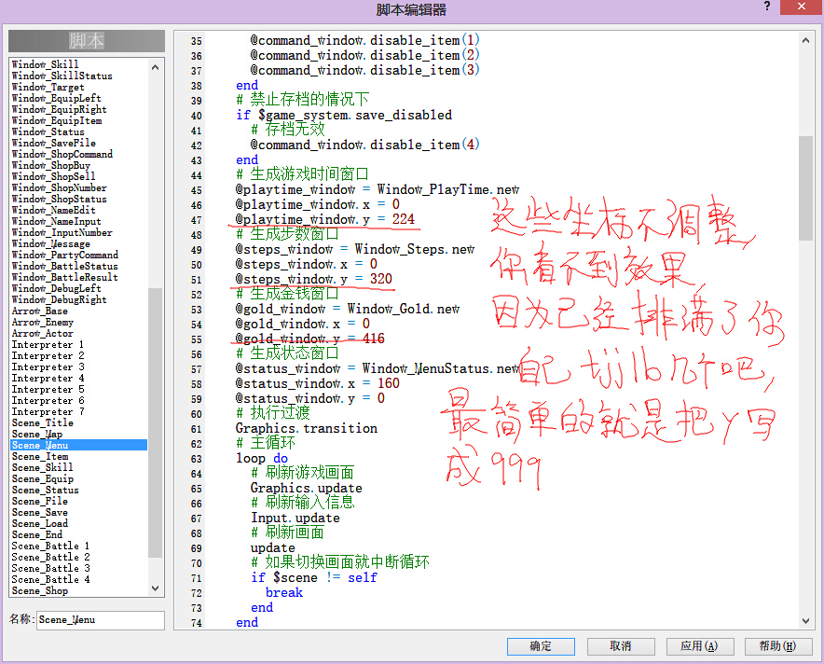The image size is (824, 664).
Task: Select Window_Target script
Action: pos(48,87)
